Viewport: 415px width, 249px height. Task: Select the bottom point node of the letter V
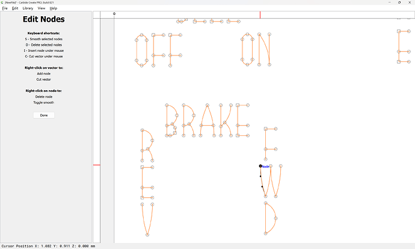(x=146, y=236)
